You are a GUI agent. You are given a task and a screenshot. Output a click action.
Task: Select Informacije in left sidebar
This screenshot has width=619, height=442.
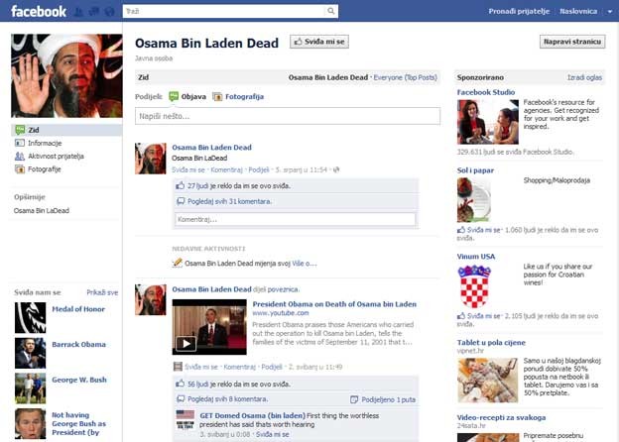coord(45,143)
